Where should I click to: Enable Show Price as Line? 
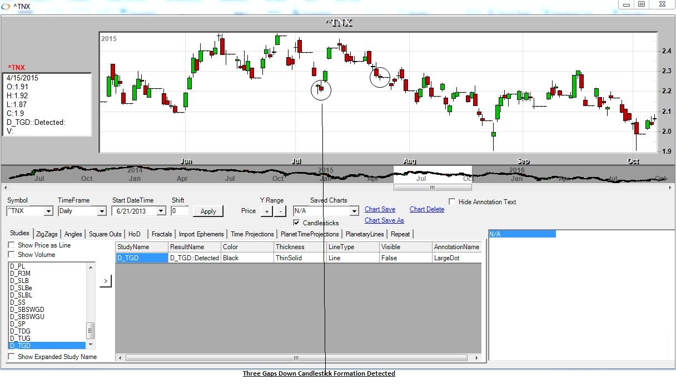[x=12, y=245]
